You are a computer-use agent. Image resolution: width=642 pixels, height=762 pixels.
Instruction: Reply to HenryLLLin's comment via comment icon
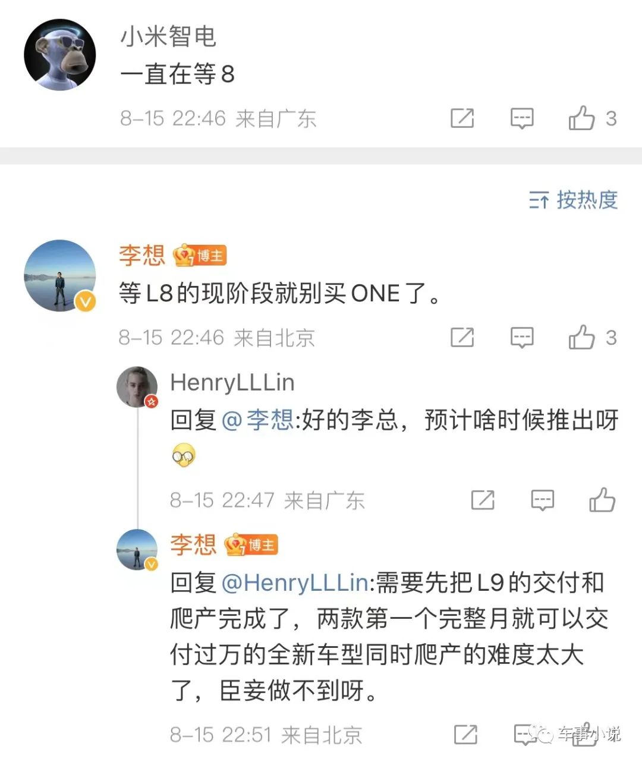pyautogui.click(x=542, y=500)
